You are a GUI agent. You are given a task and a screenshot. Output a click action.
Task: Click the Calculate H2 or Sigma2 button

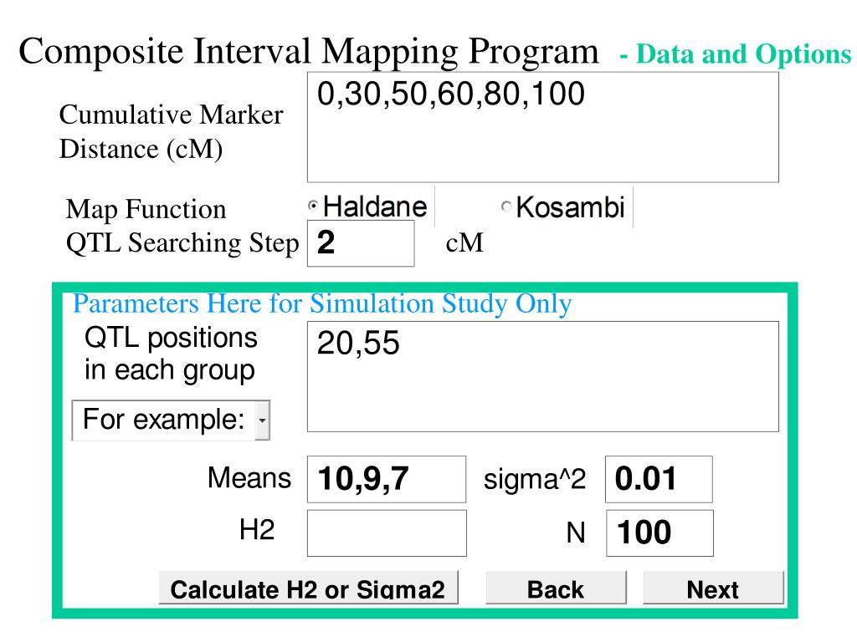coord(308,588)
